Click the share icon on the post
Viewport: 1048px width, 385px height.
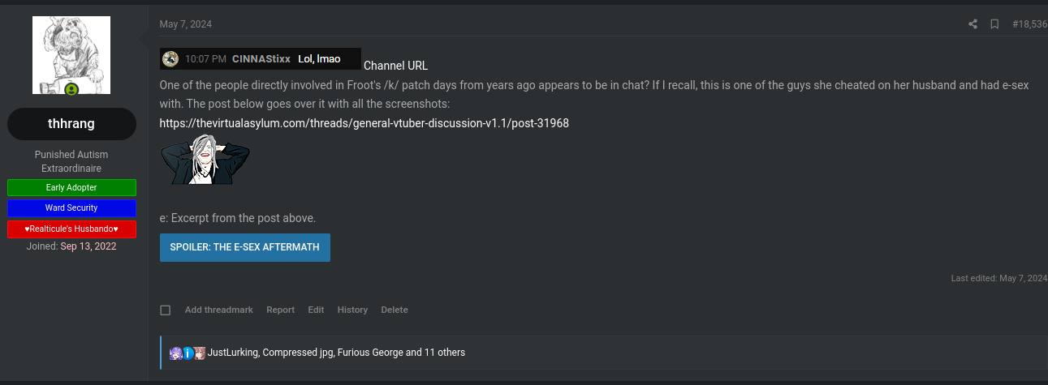pyautogui.click(x=973, y=24)
